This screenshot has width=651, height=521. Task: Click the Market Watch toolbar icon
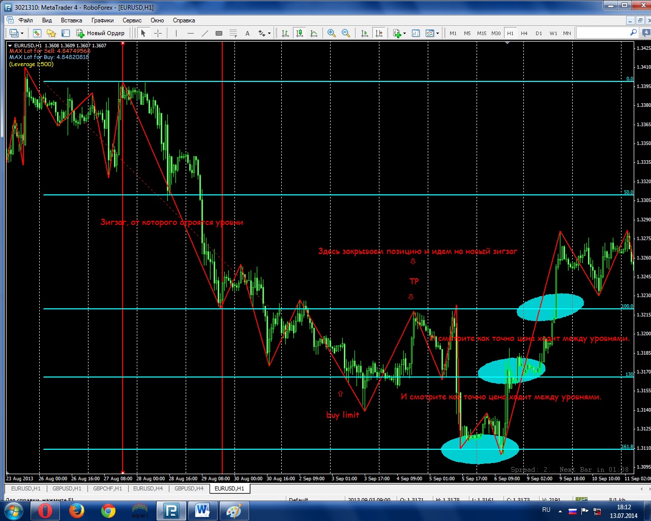pos(37,33)
